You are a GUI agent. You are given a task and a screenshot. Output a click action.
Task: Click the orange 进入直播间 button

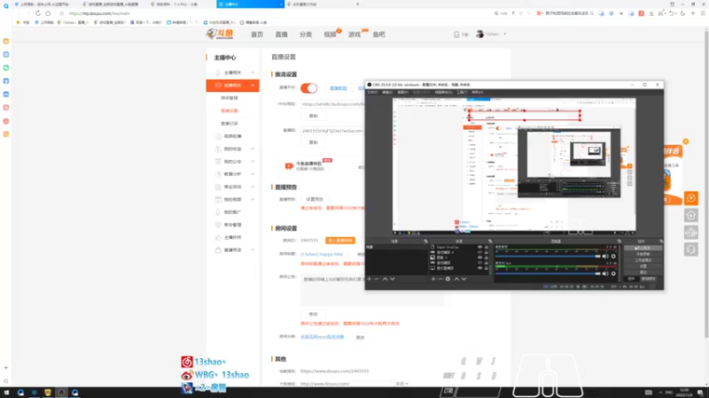coord(340,241)
